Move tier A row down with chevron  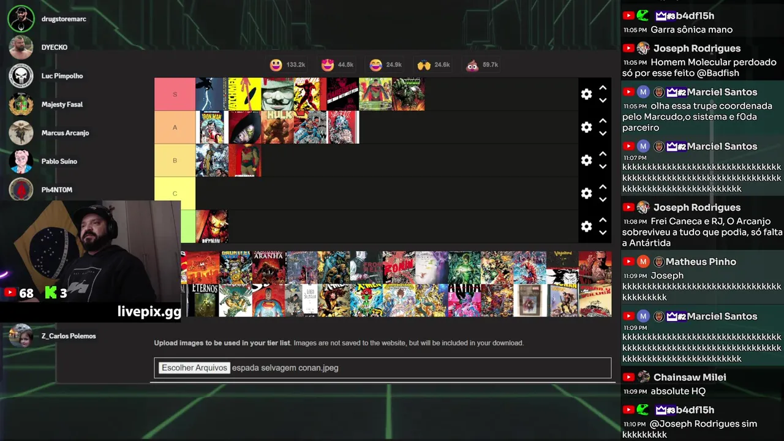[x=603, y=133]
